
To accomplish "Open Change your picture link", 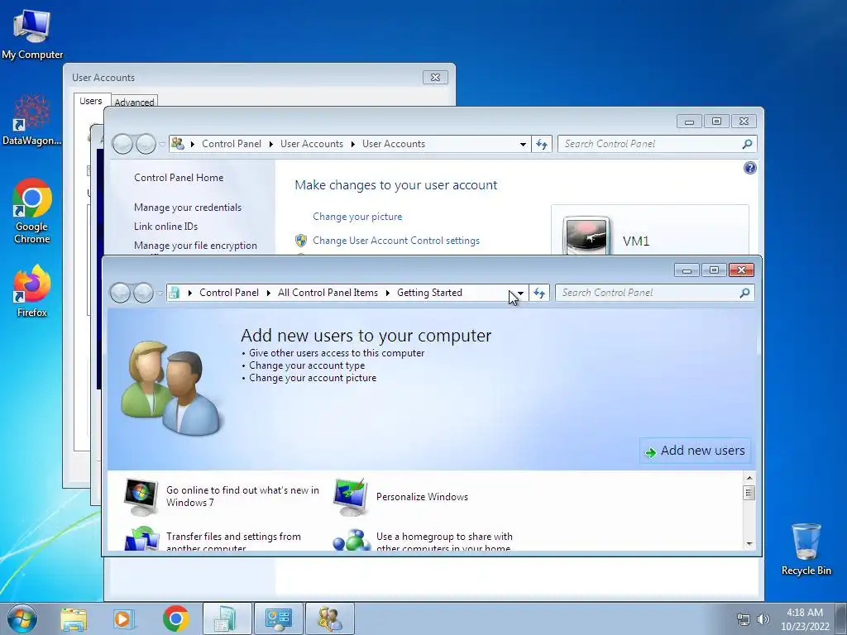I will (x=357, y=217).
